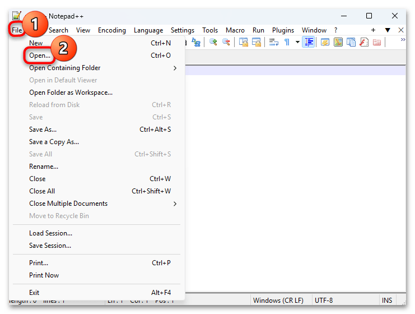Image resolution: width=415 pixels, height=314 pixels.
Task: Maximize the Notepad++ window
Action: (x=369, y=16)
